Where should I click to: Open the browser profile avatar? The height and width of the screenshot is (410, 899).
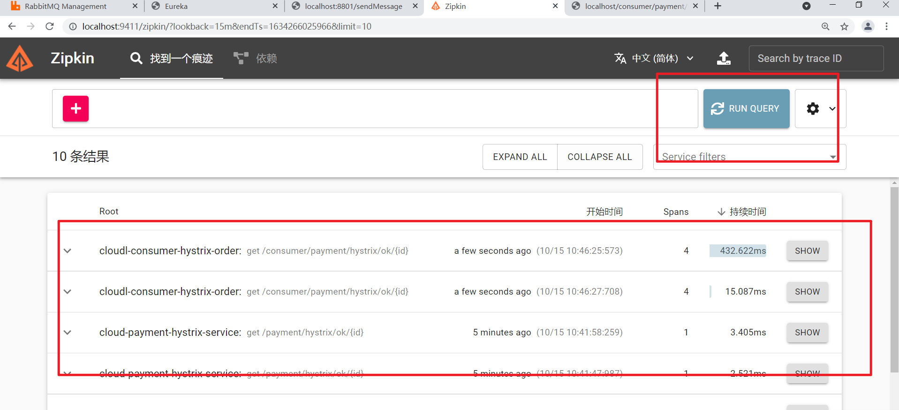click(868, 26)
